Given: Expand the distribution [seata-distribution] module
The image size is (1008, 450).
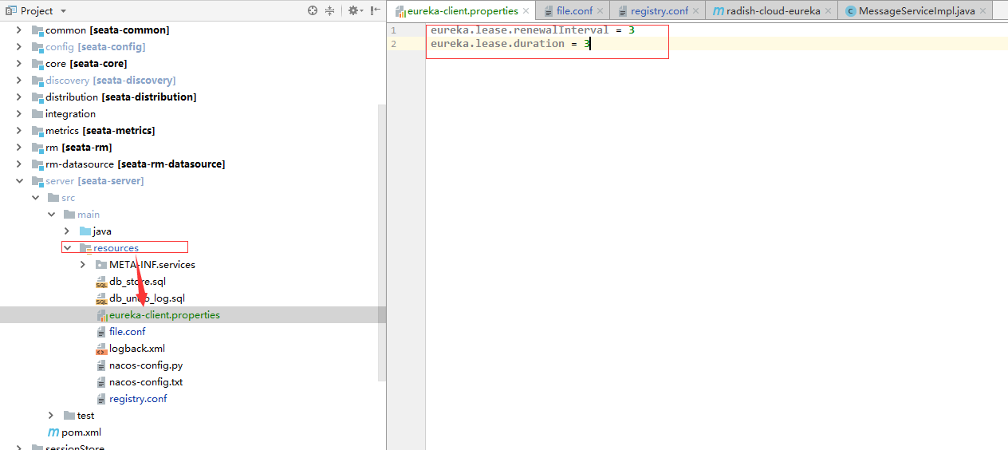Looking at the screenshot, I should (19, 97).
